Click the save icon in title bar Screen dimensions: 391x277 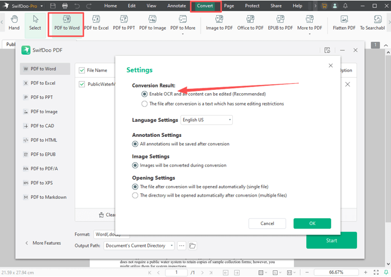click(53, 6)
